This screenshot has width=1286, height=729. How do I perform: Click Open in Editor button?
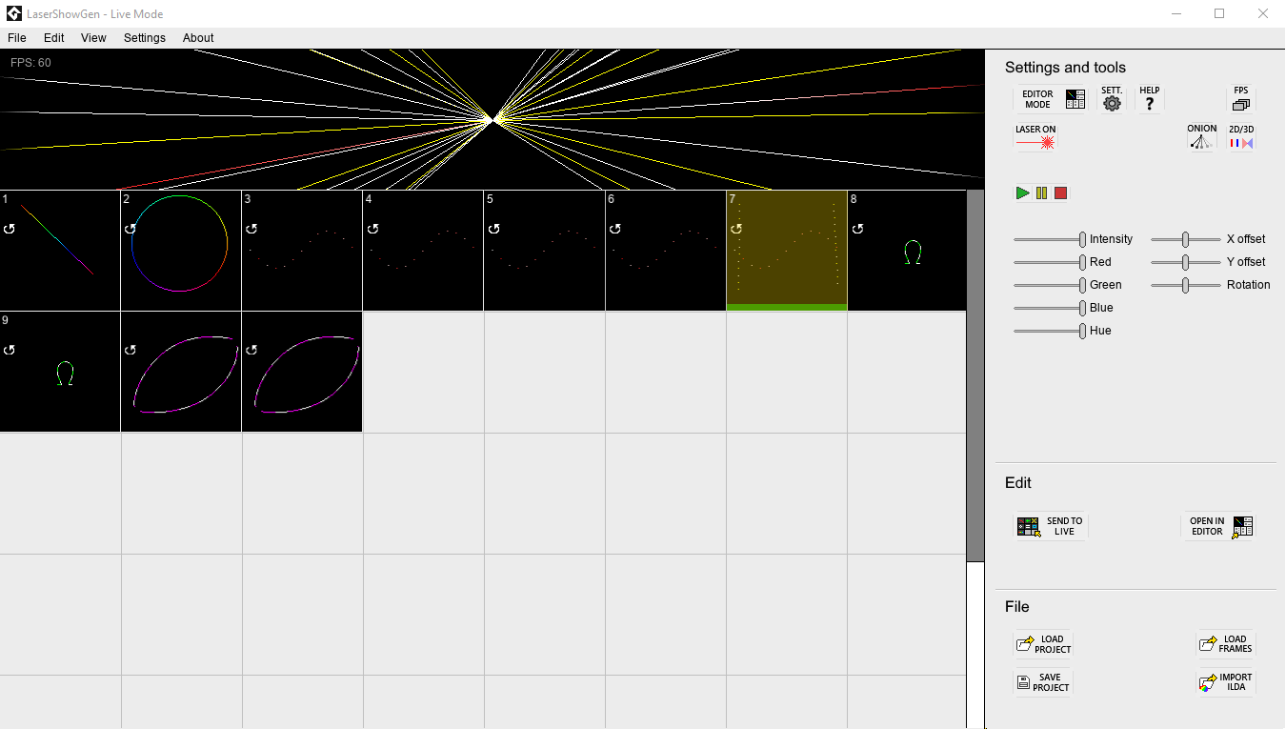click(1218, 526)
